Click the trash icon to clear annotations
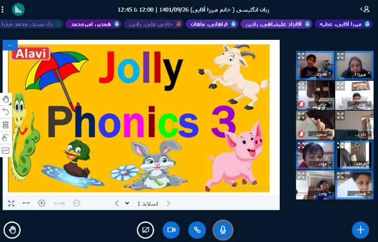 pos(6,125)
